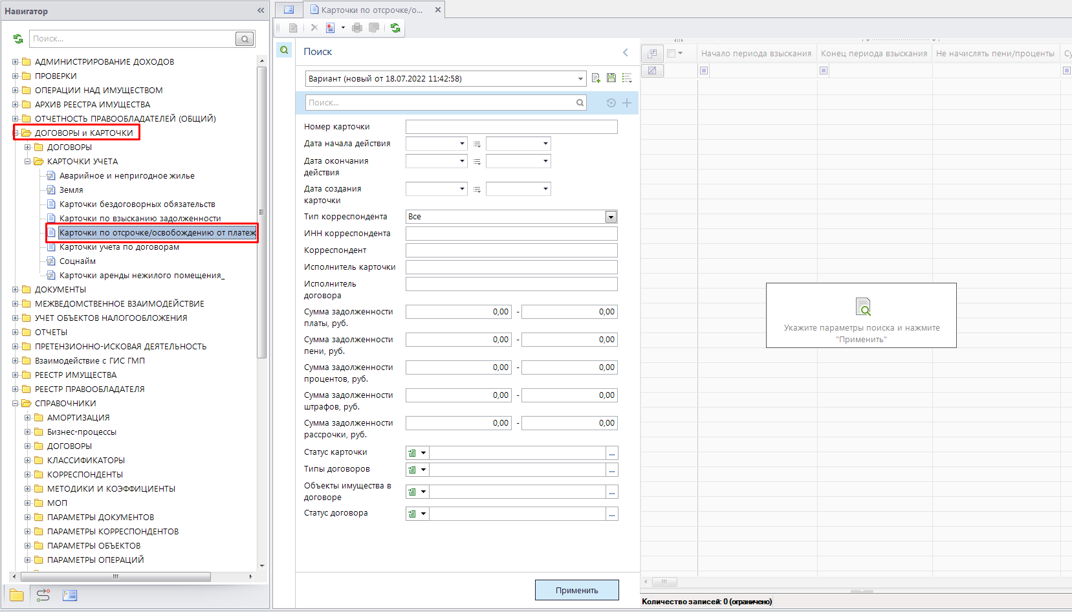Image resolution: width=1072 pixels, height=612 pixels.
Task: Select the Земля tree item
Action: tap(71, 190)
